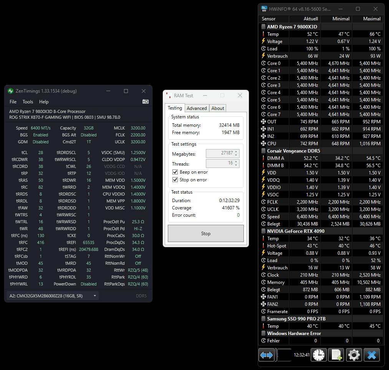Click the Error count value 0

click(x=238, y=215)
